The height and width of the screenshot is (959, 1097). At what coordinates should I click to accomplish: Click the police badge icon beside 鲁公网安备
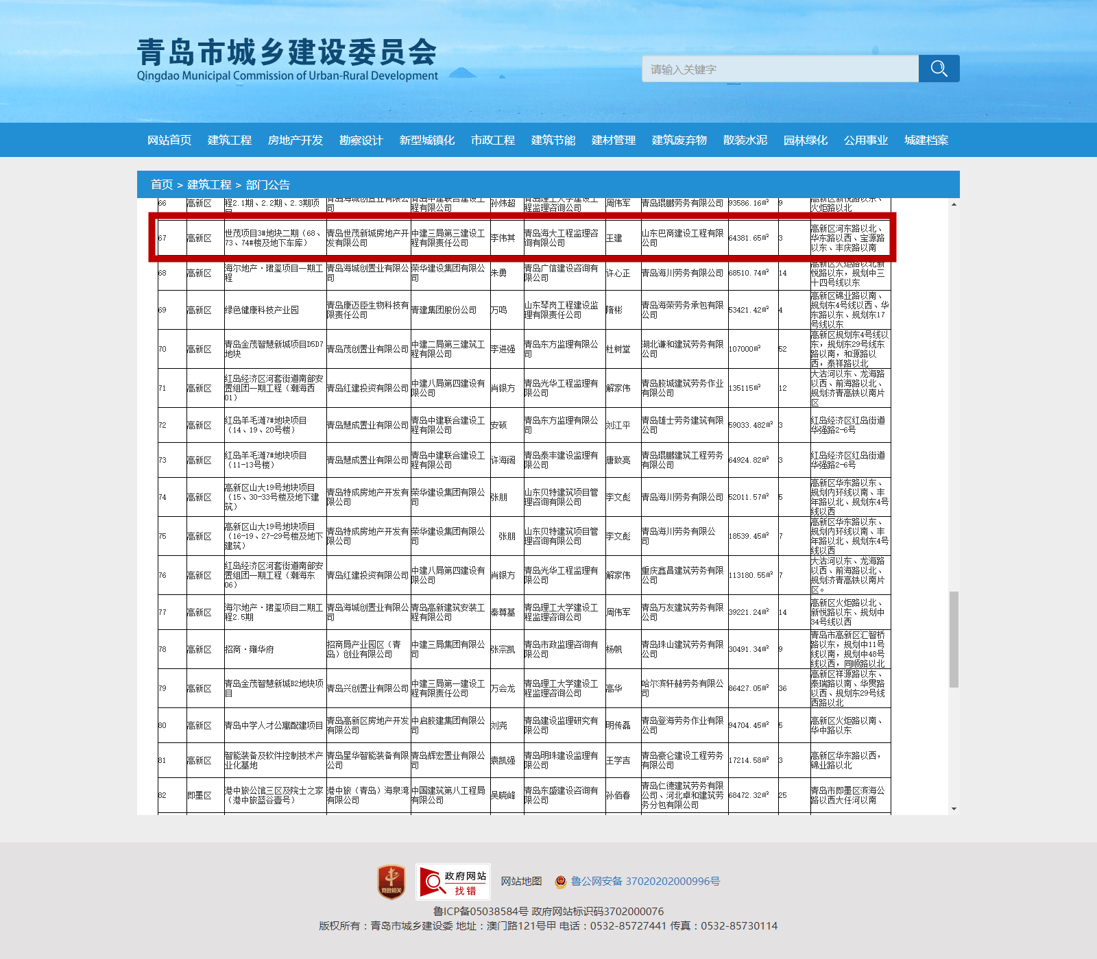coord(561,882)
